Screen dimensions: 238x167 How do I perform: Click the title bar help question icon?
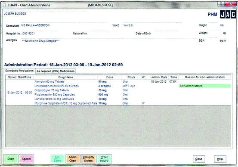point(221,4)
